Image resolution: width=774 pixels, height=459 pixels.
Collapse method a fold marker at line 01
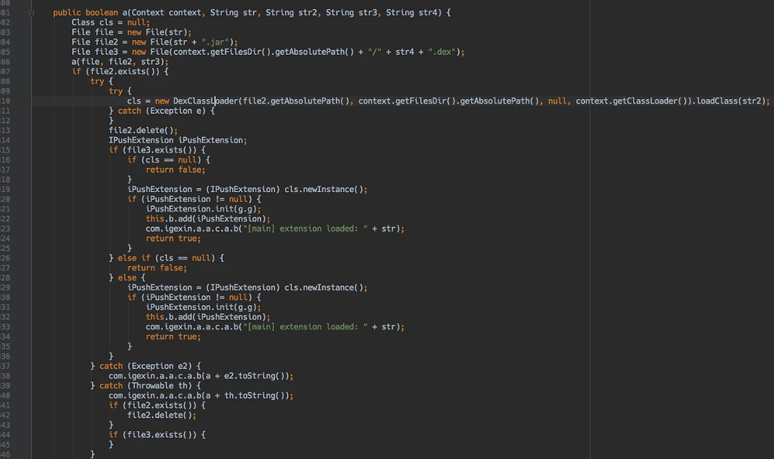coord(32,13)
